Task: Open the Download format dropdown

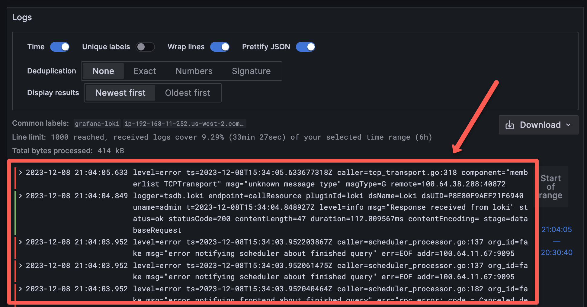Action: pyautogui.click(x=569, y=125)
